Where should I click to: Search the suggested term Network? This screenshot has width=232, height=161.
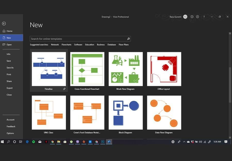pyautogui.click(x=55, y=44)
